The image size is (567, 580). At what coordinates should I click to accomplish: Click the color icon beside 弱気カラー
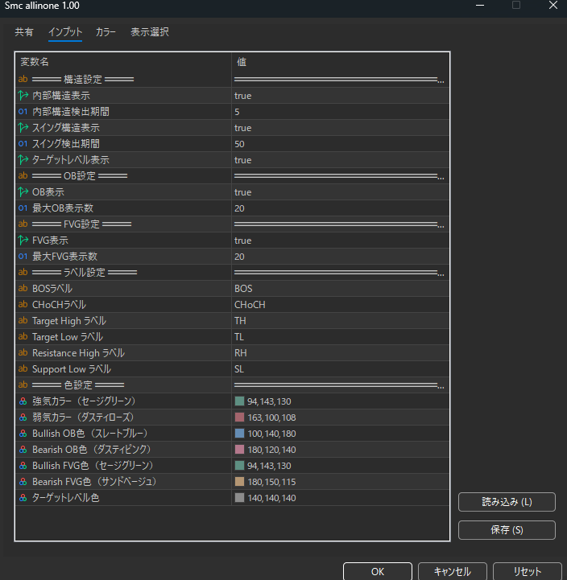(23, 418)
